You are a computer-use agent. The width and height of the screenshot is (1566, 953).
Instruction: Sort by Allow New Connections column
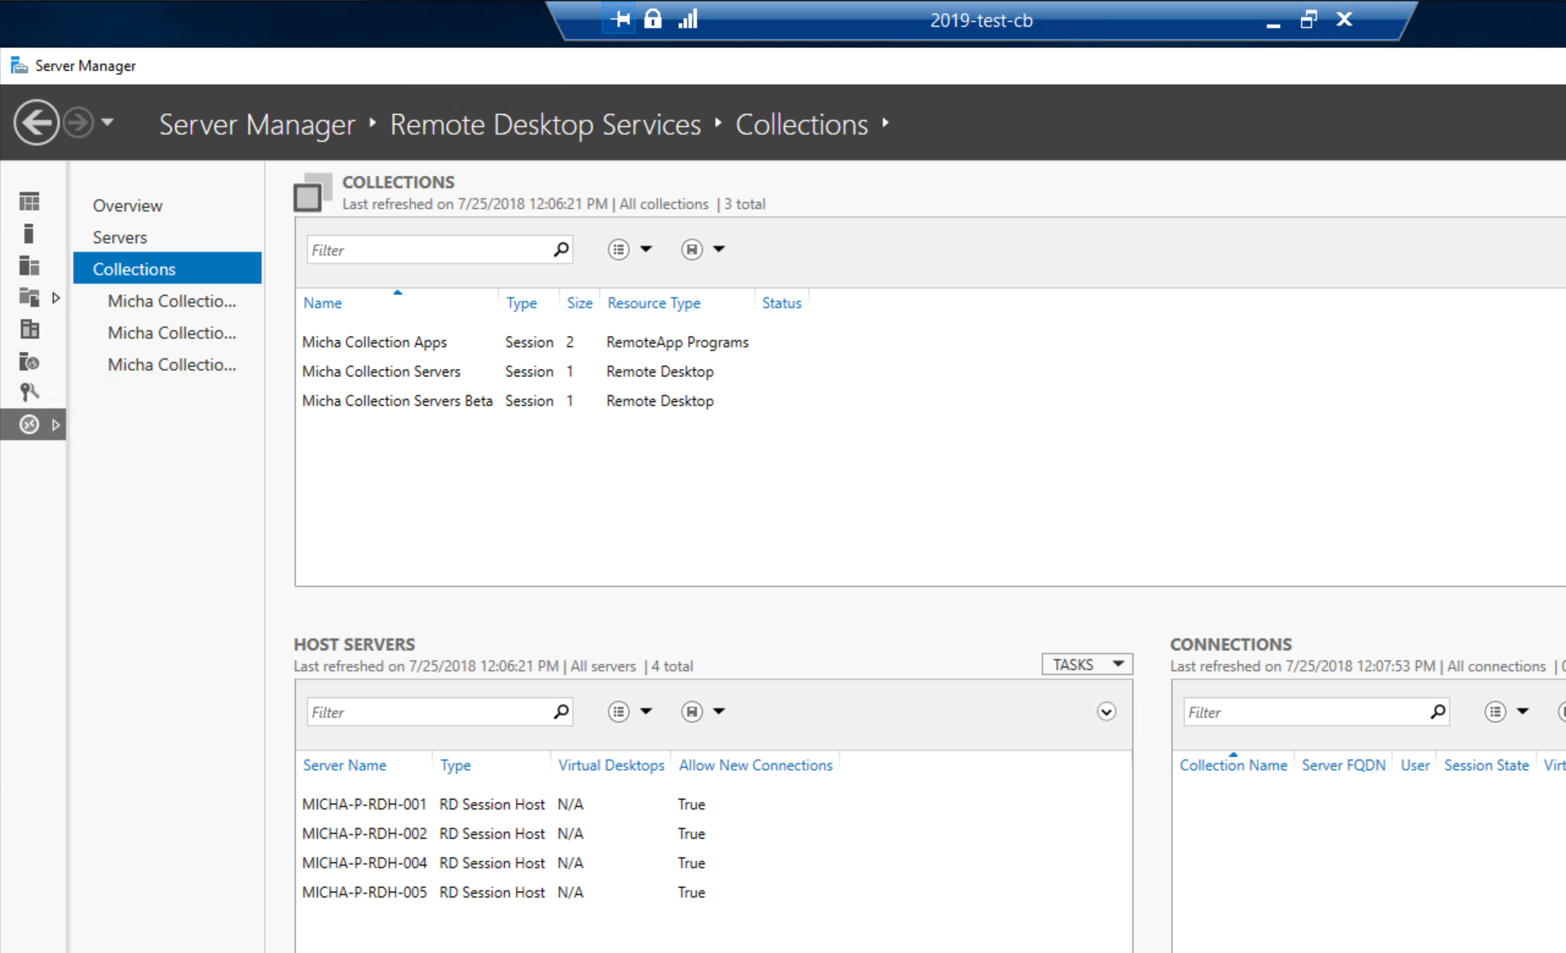point(756,765)
